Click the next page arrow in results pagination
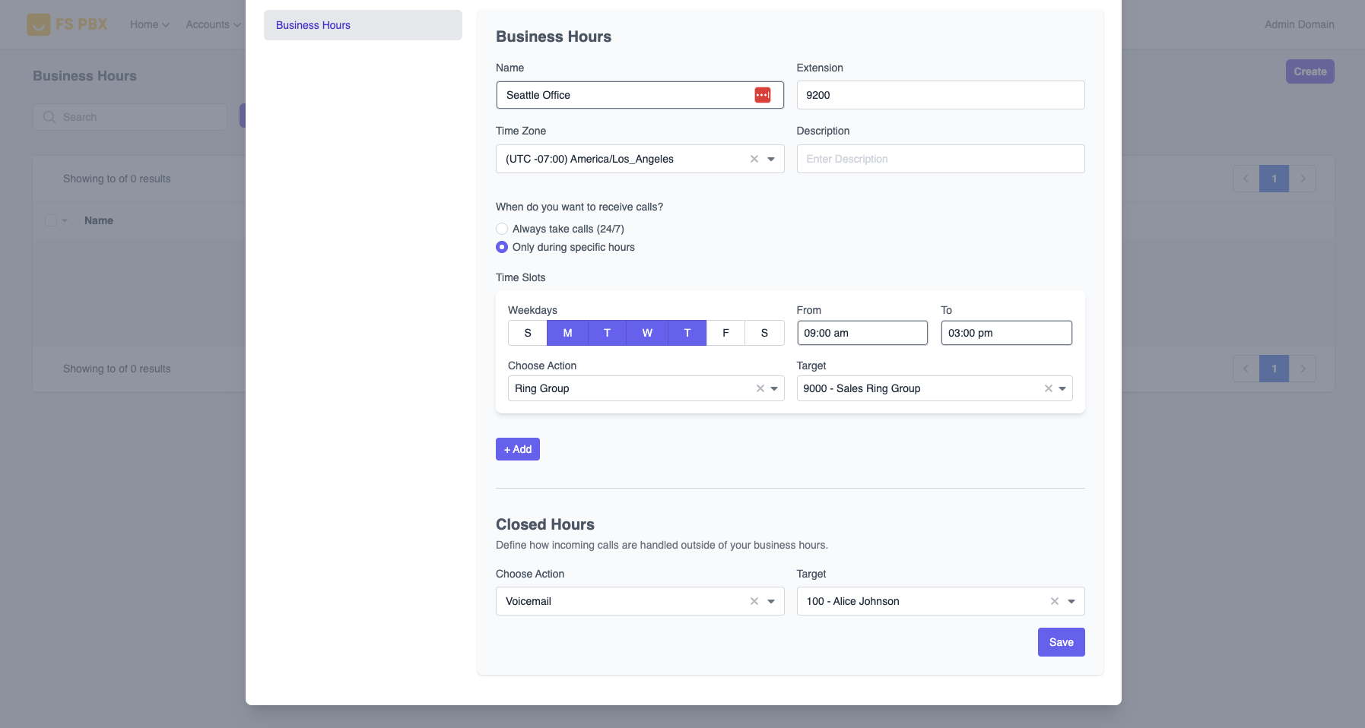Viewport: 1365px width, 728px height. tap(1303, 179)
